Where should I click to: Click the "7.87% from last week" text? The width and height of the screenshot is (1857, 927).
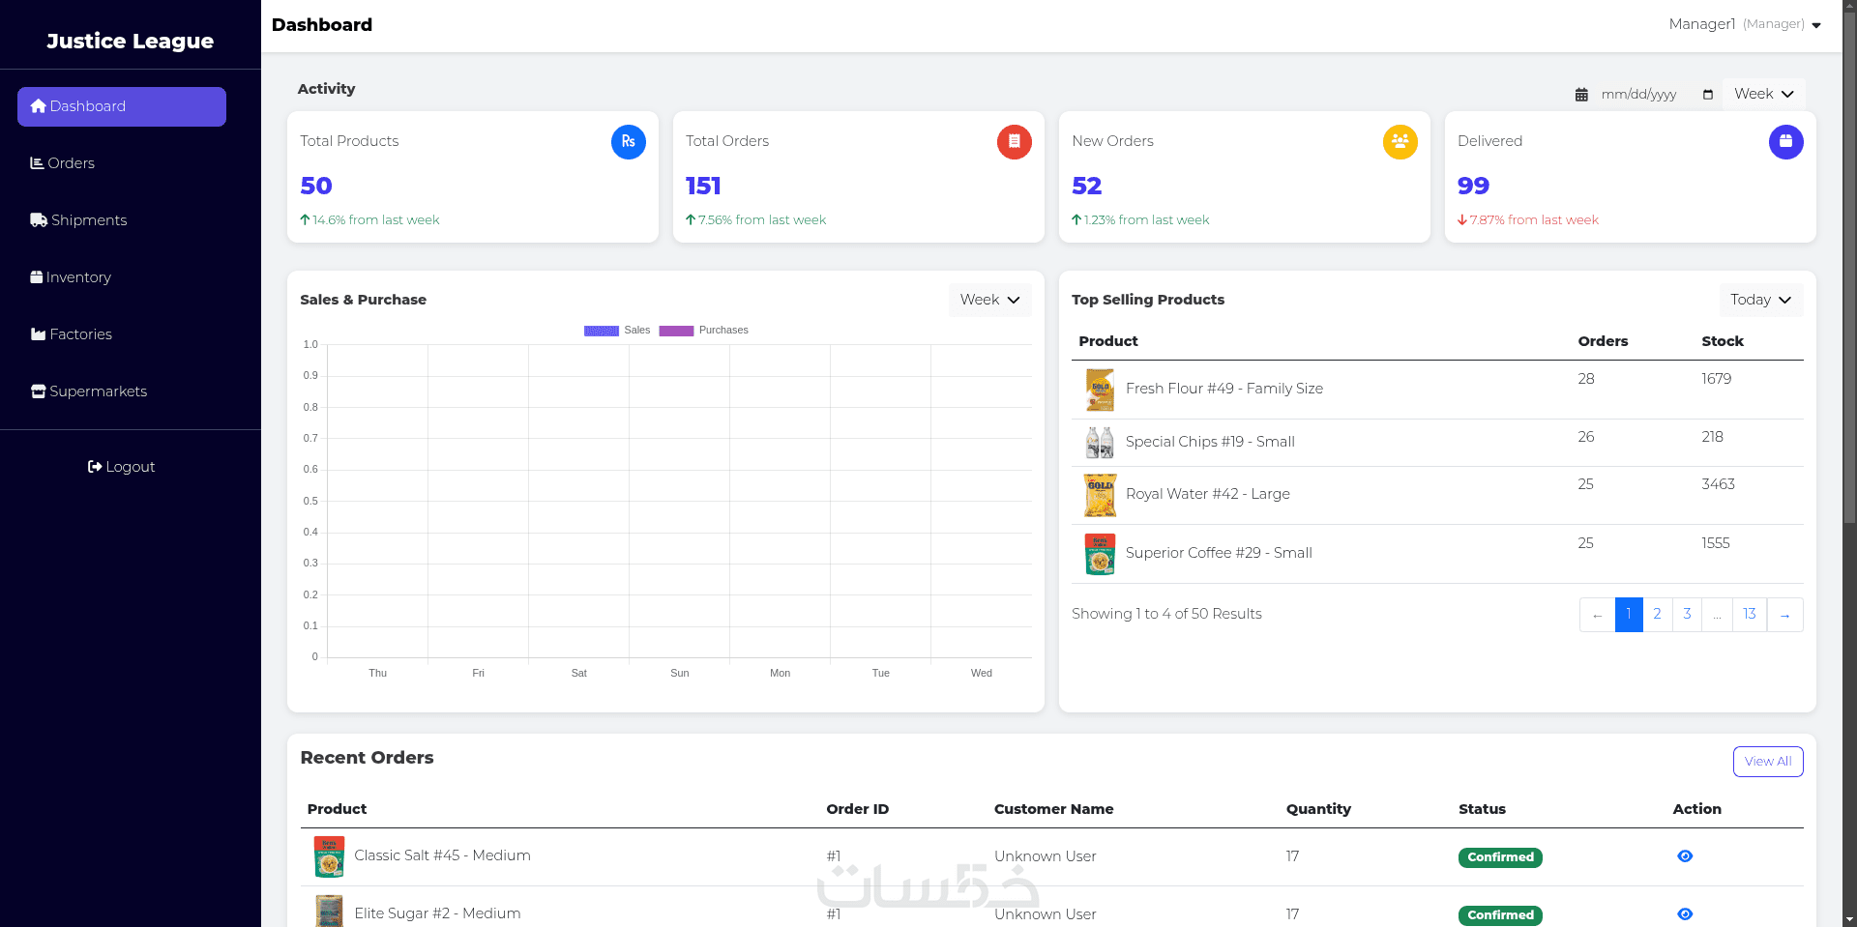point(1534,220)
